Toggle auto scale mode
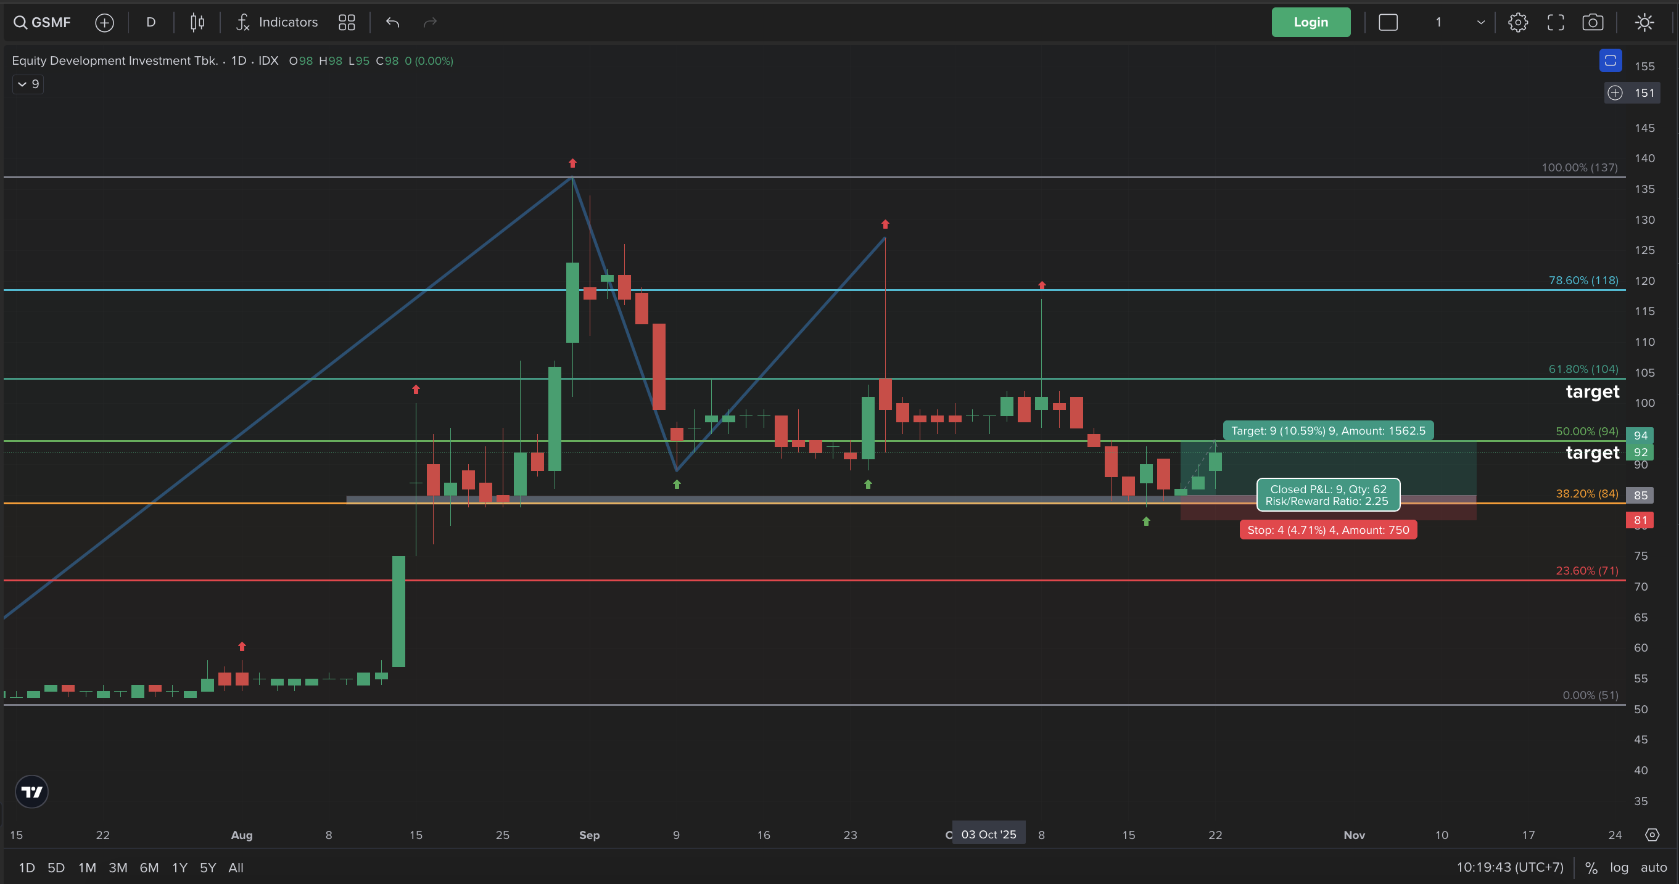1679x884 pixels. tap(1654, 867)
